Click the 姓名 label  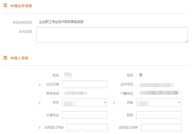pyautogui.click(x=56, y=75)
